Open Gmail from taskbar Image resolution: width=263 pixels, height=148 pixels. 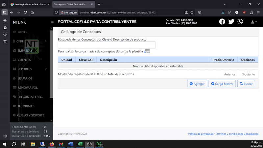coord(61,144)
